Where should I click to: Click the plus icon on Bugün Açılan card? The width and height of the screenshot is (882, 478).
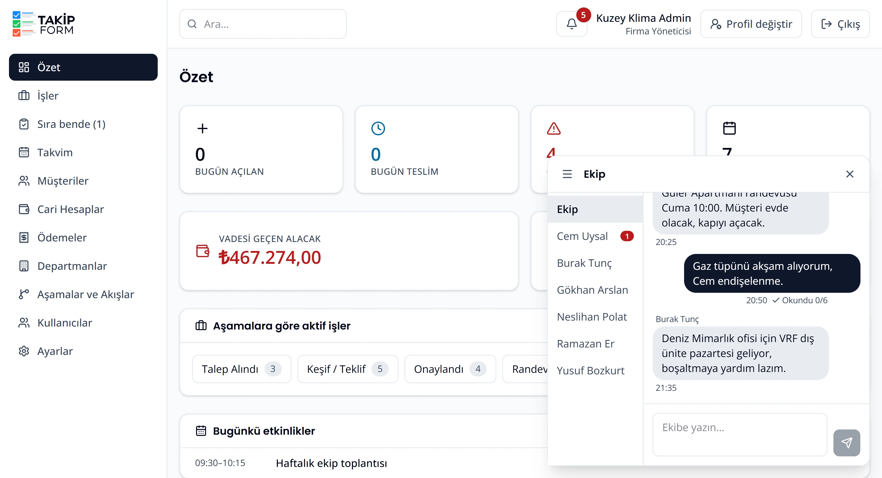click(202, 129)
